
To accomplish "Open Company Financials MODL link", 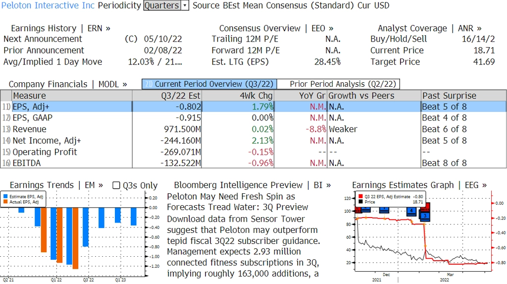I will pos(67,84).
